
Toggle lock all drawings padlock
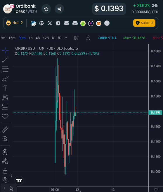(5, 171)
